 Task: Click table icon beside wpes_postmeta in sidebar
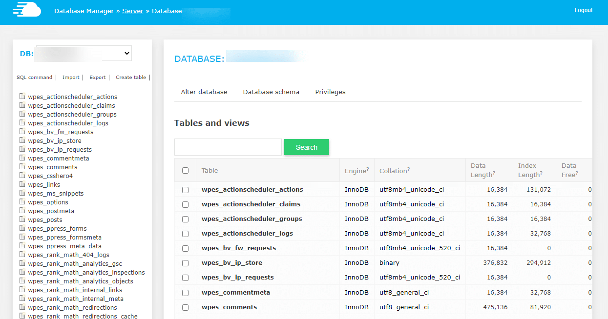(x=22, y=211)
